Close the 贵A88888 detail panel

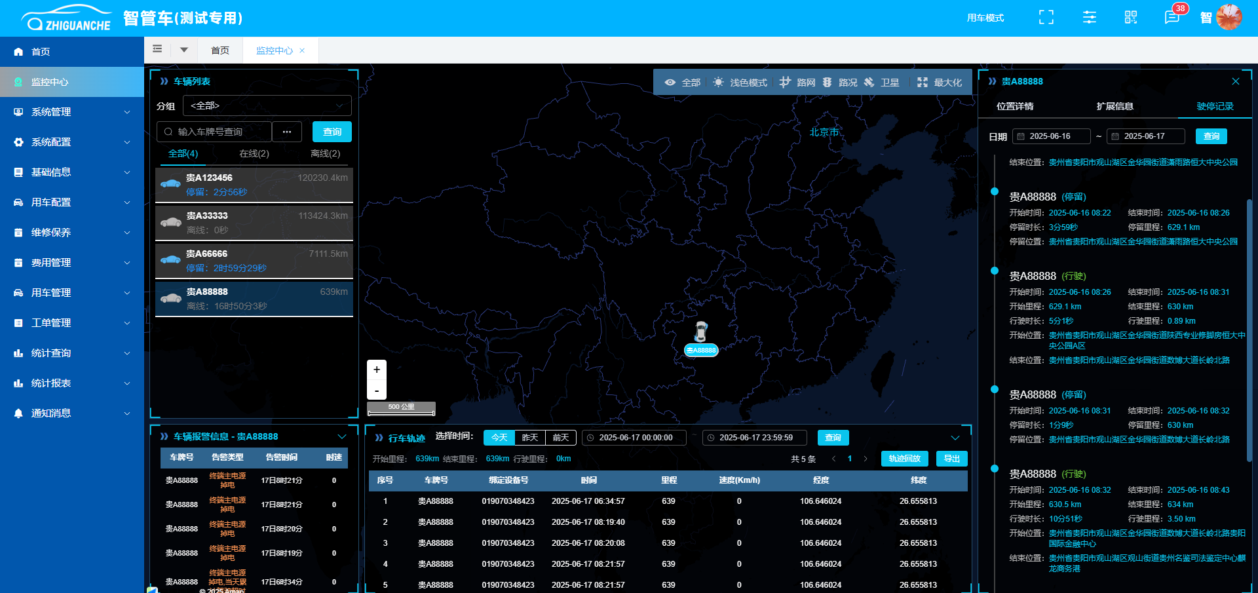point(1236,81)
